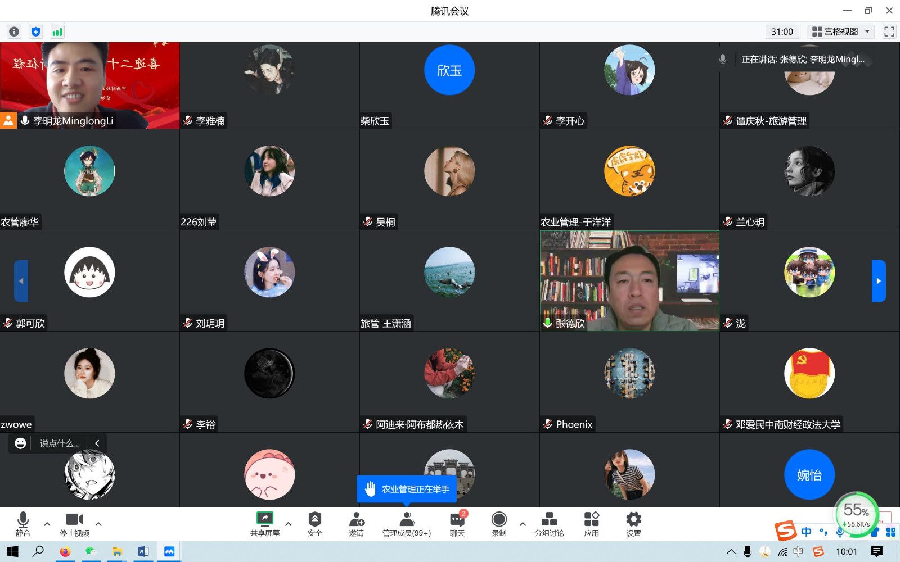Click the 正在讲话 speaker indicator bar

795,59
